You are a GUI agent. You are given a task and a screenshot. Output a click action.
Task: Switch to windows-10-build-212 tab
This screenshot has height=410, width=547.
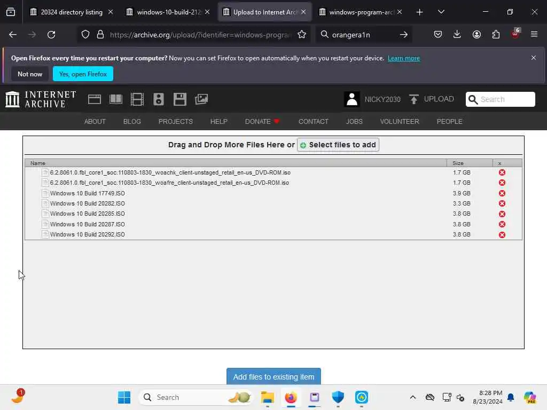168,12
